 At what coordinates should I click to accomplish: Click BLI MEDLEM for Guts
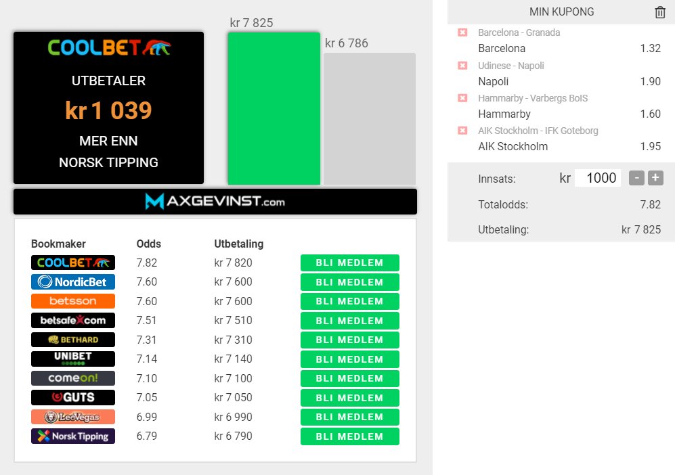(349, 398)
